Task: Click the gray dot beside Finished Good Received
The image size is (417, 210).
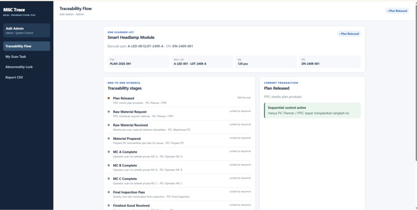Action: [x=109, y=205]
